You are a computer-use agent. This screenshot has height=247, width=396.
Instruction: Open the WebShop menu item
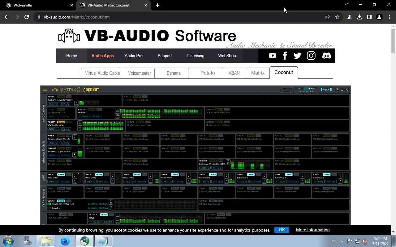[227, 56]
